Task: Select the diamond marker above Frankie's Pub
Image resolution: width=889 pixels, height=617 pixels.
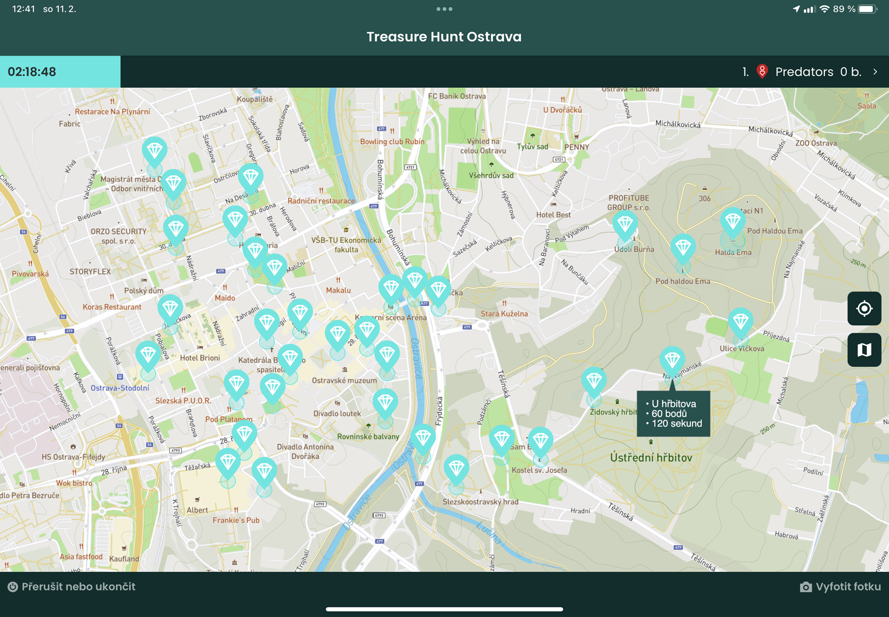Action: point(264,472)
